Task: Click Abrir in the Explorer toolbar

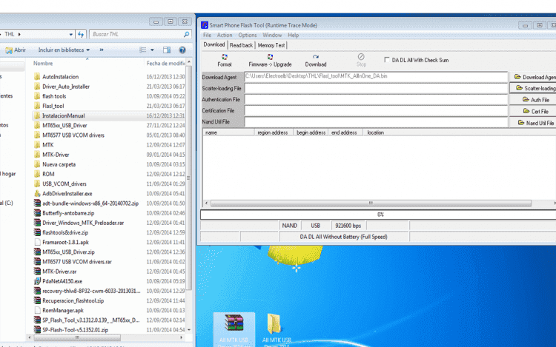Action: 16,50
